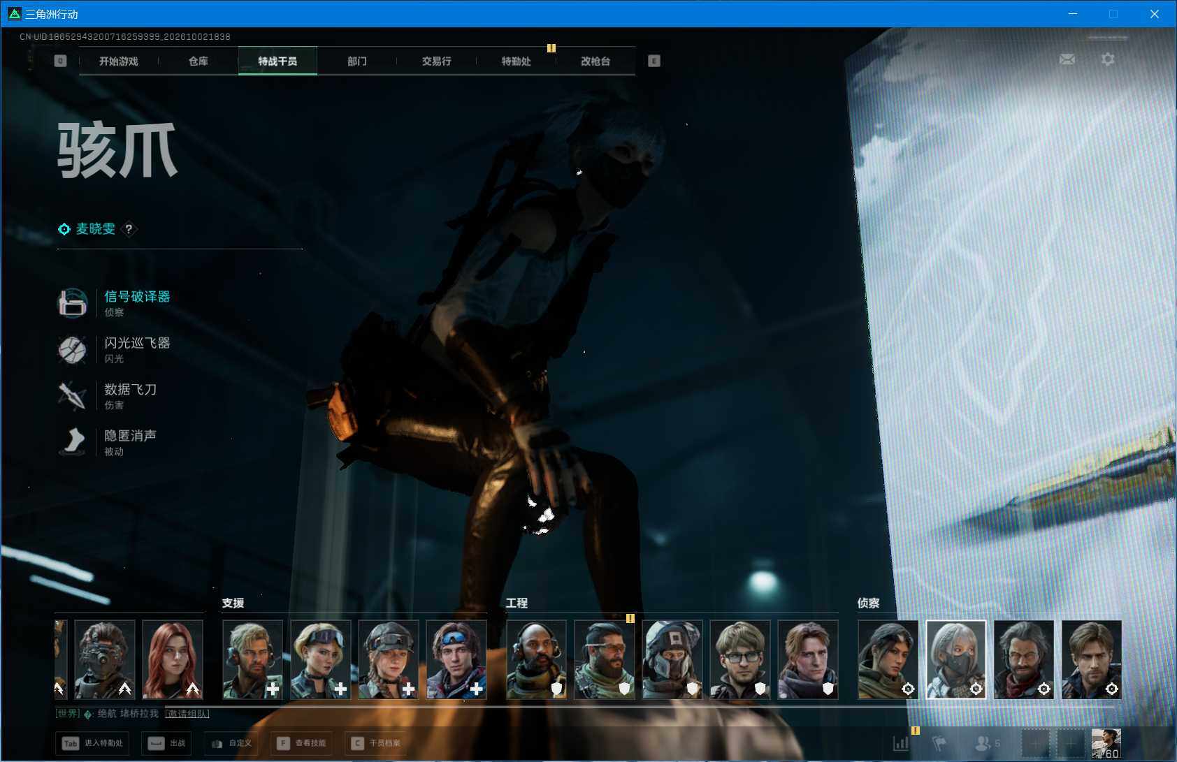Open the 改枪台 tab

[595, 61]
